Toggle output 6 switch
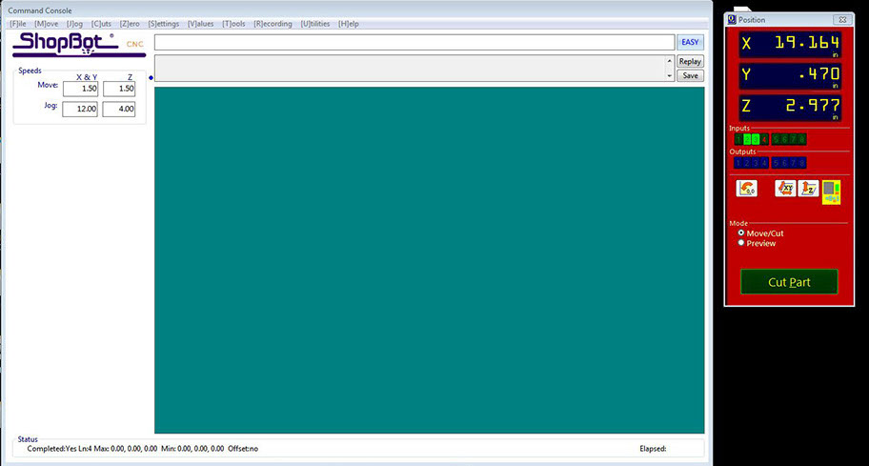The image size is (869, 466). pos(784,163)
